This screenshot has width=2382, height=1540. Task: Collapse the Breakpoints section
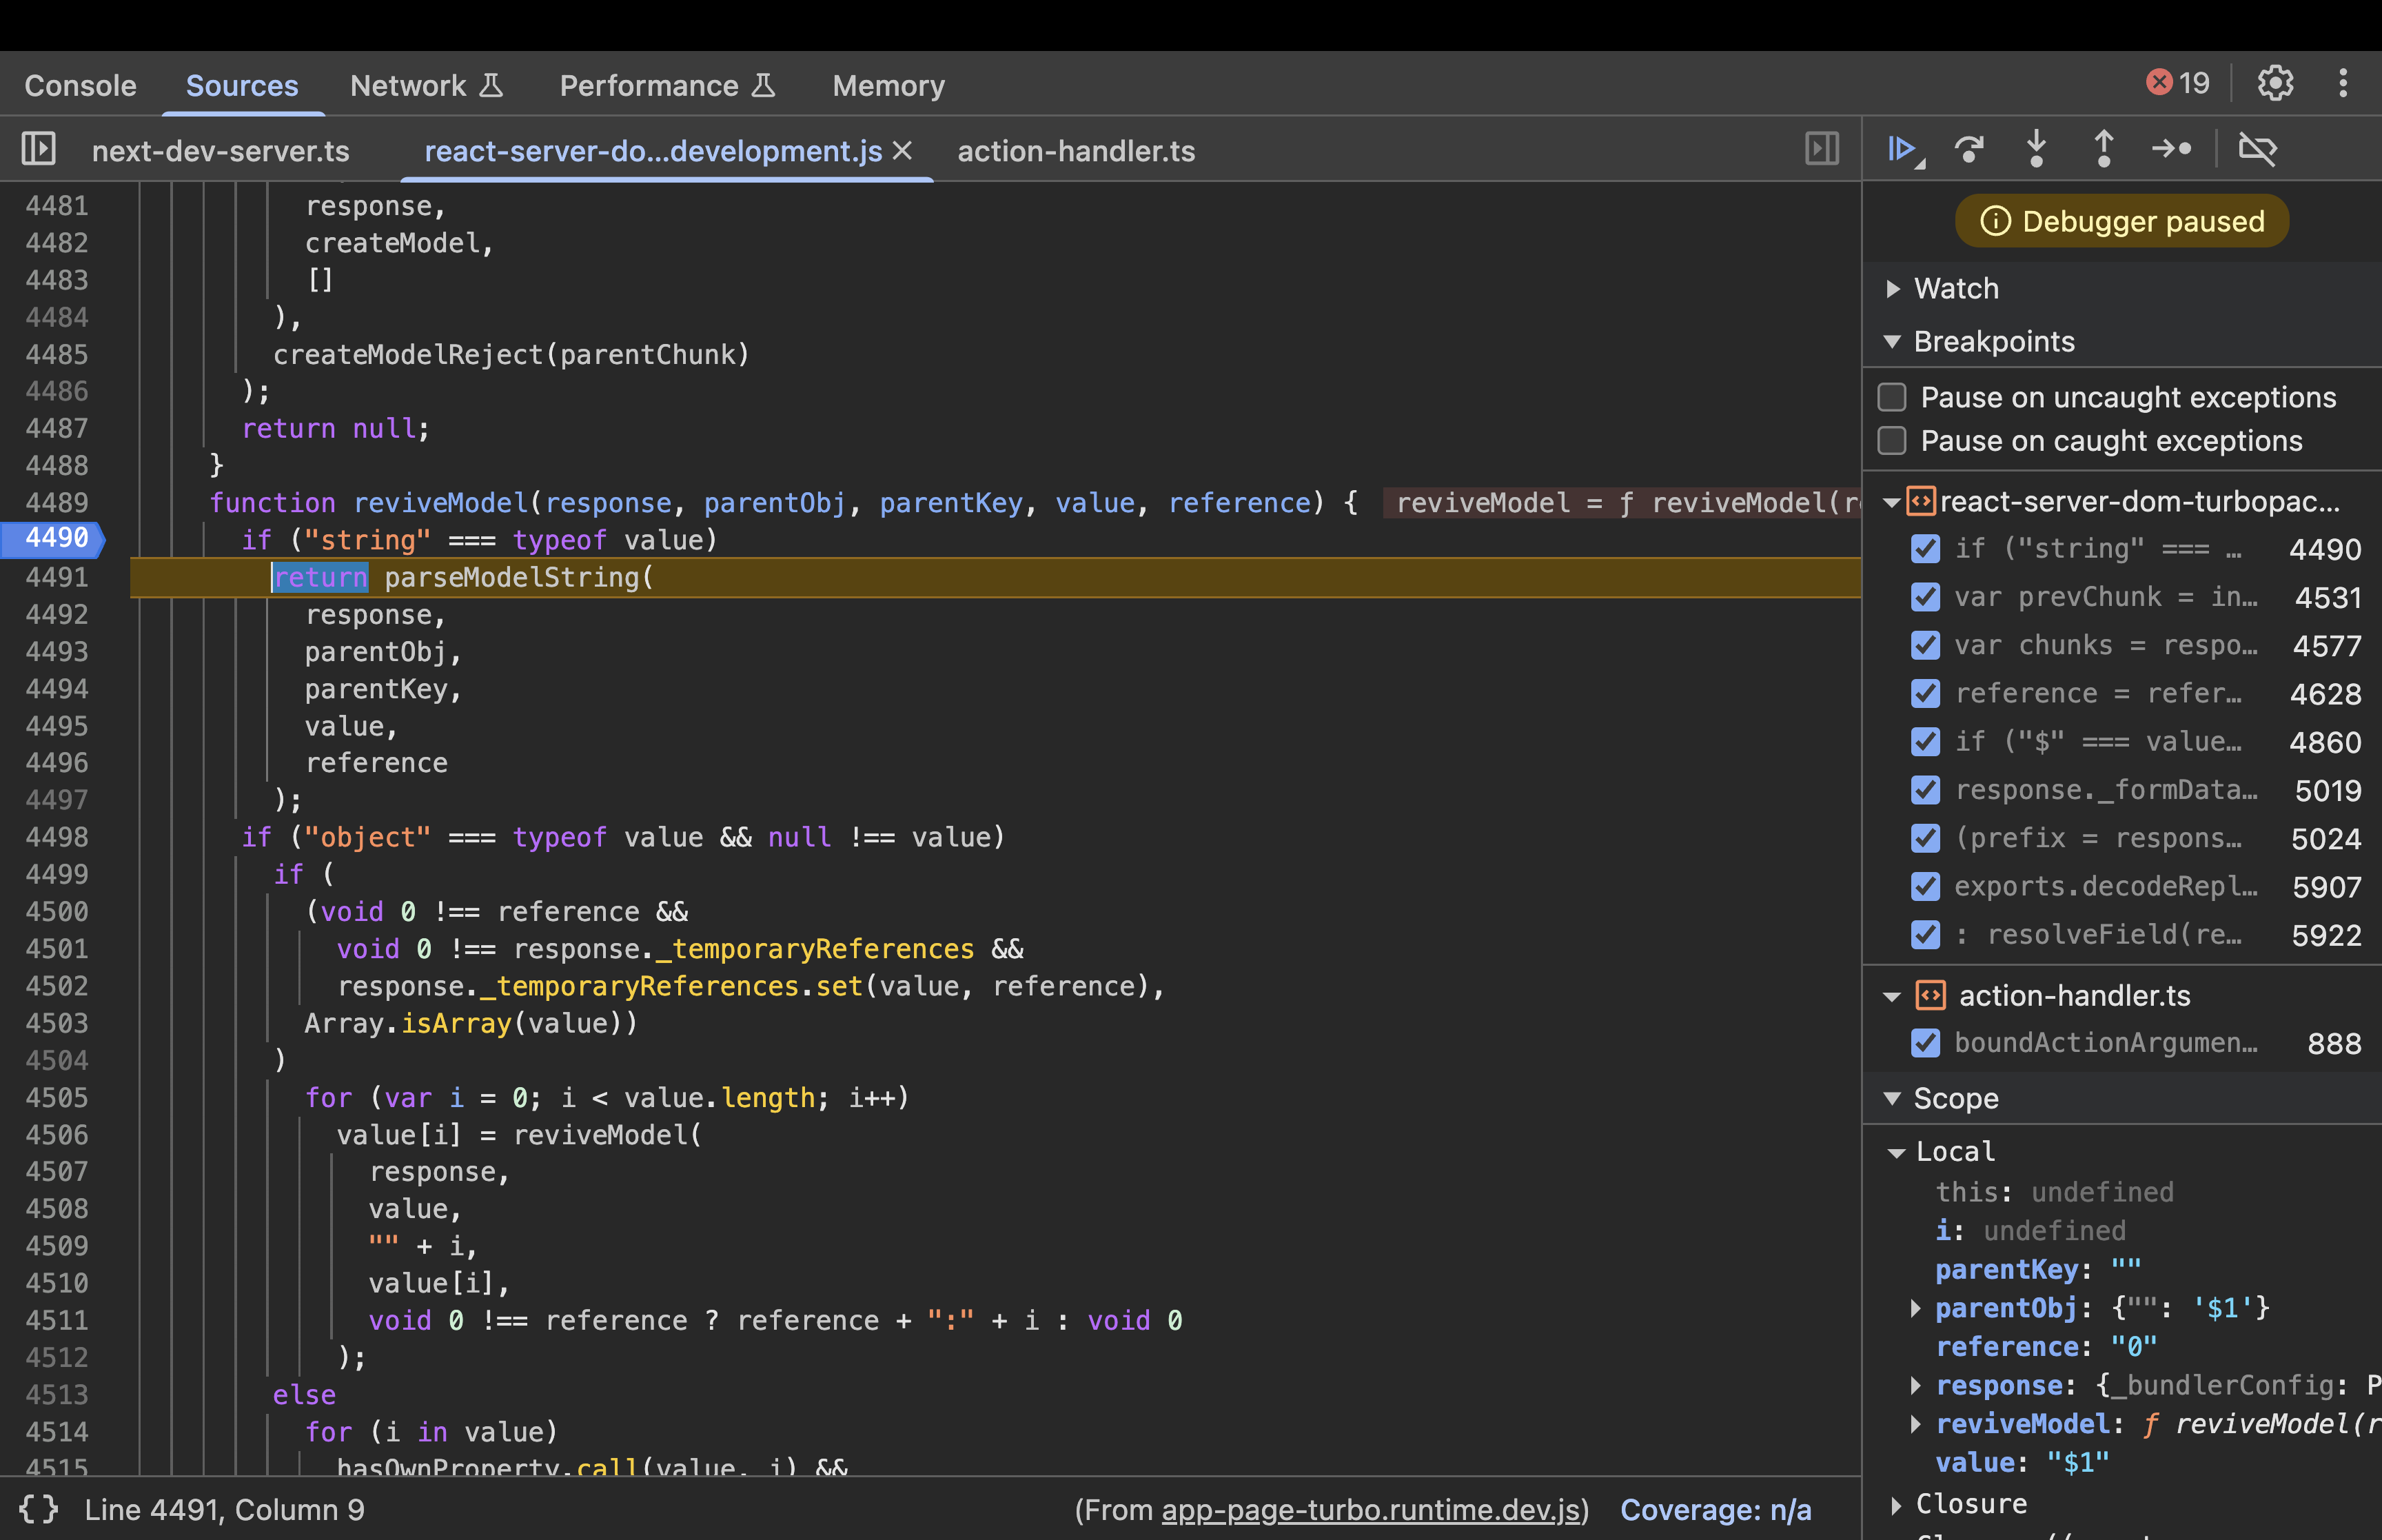pyautogui.click(x=1892, y=342)
